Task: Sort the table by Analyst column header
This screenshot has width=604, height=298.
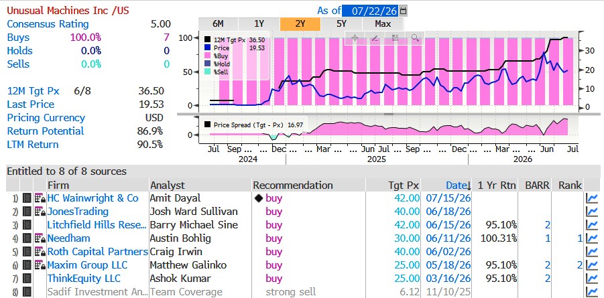Action: pyautogui.click(x=168, y=185)
